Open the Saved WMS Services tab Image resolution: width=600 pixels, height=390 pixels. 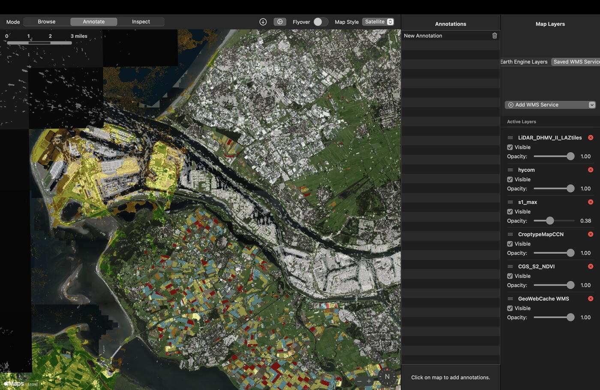(576, 62)
